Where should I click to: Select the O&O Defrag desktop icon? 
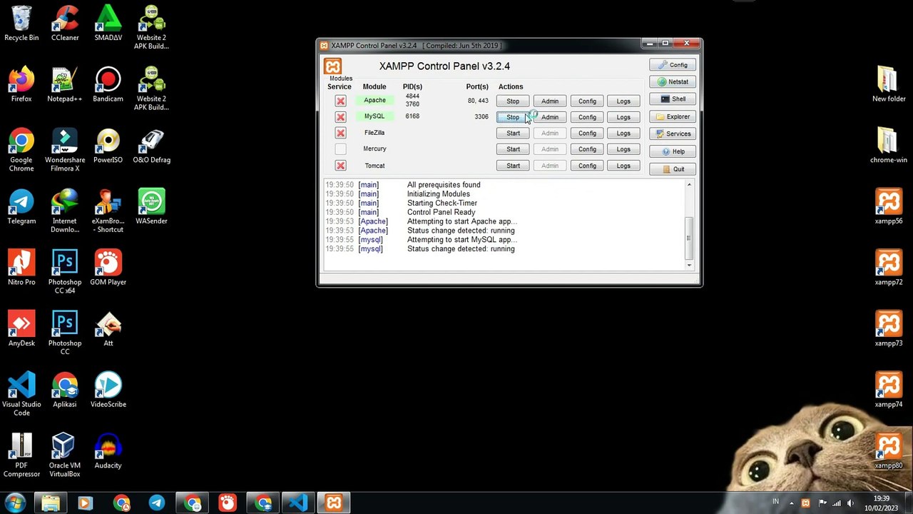point(151,146)
